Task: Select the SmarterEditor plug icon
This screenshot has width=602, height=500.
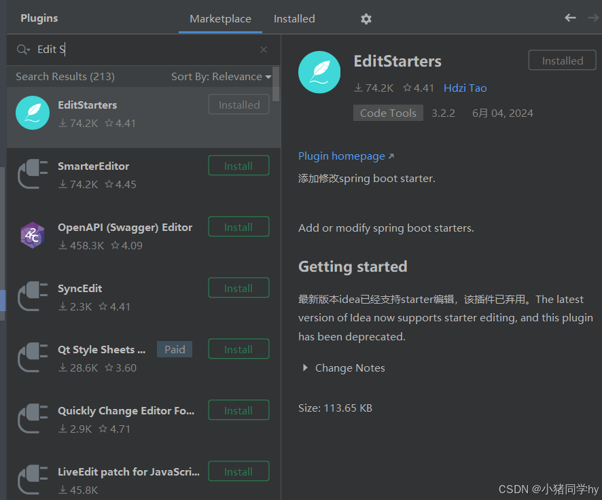Action: point(33,174)
